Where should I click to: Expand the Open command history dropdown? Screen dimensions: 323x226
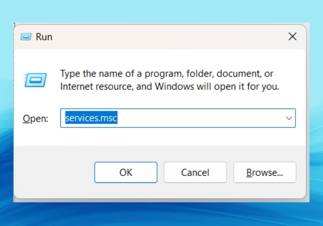click(x=289, y=118)
